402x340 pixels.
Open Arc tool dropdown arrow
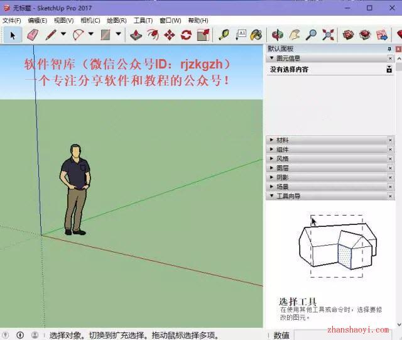tap(90, 33)
